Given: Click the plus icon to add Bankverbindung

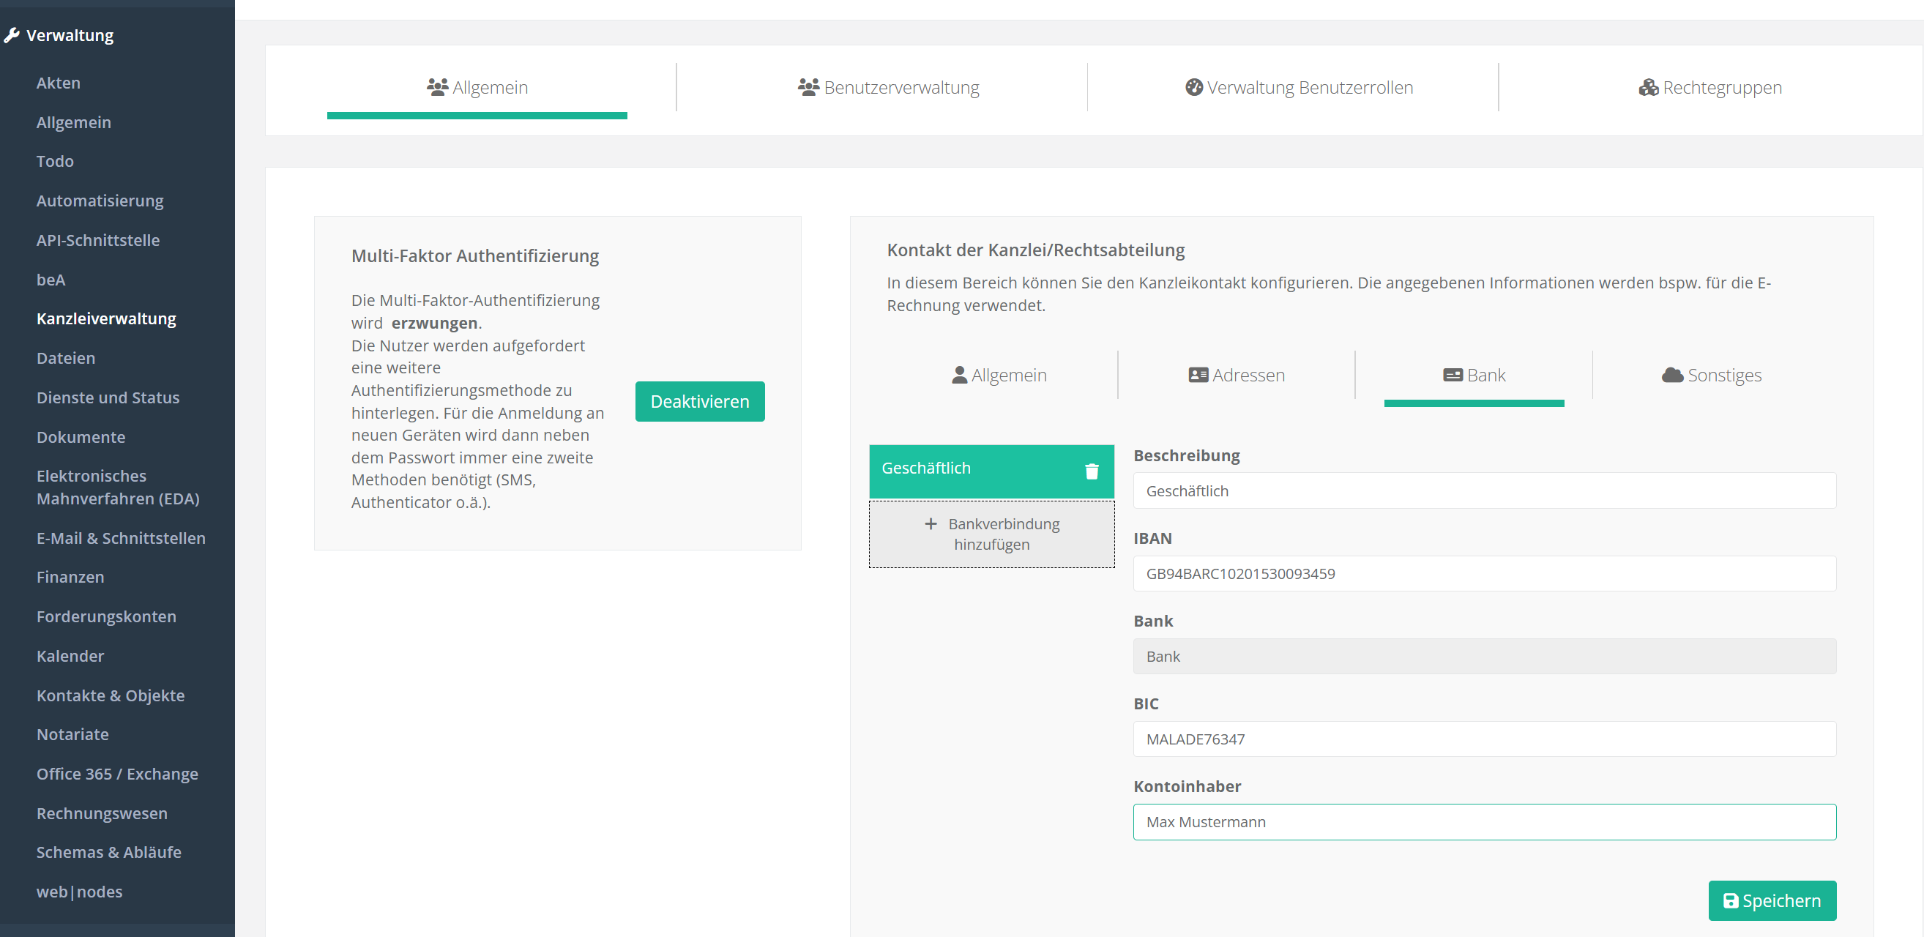Looking at the screenshot, I should [x=931, y=523].
